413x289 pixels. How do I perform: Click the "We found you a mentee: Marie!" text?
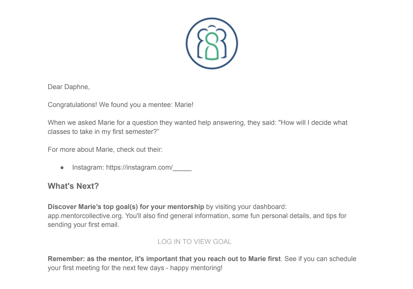[146, 105]
